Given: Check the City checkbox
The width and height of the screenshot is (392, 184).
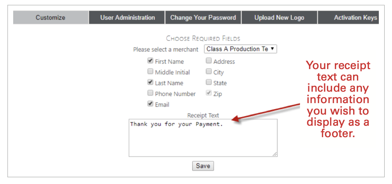Looking at the screenshot, I should pos(209,72).
